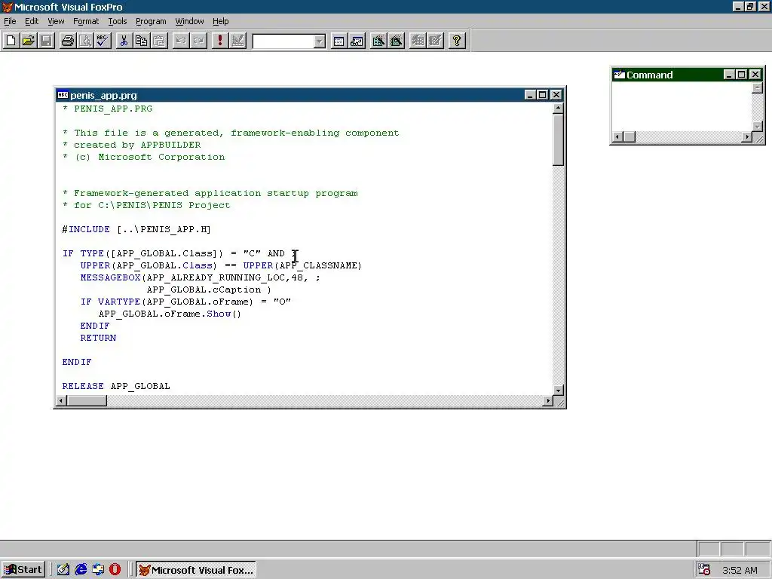Launch Opera from quick launch
This screenshot has height=579, width=772.
tap(115, 570)
